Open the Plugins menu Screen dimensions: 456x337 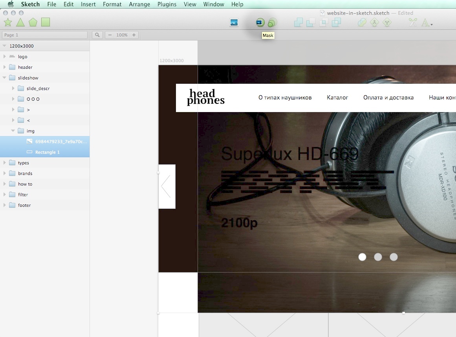coord(167,4)
